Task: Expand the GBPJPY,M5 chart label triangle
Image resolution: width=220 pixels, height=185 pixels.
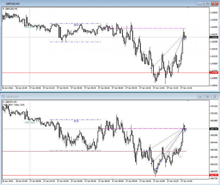Action: pos(4,102)
